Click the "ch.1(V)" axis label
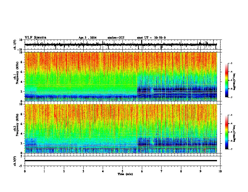This screenshot has height=192, width=248. coord(15,45)
